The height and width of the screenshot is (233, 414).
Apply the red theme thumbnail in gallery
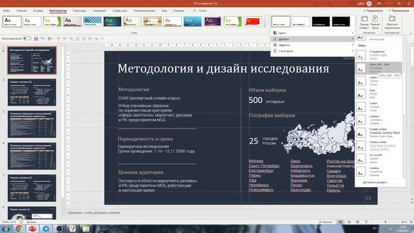[x=252, y=21]
